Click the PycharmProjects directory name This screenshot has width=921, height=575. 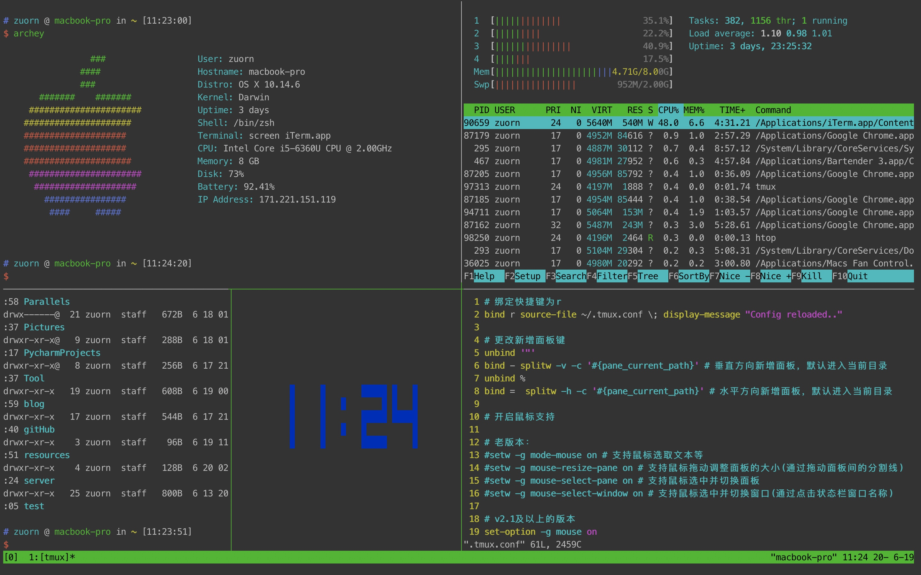click(62, 353)
